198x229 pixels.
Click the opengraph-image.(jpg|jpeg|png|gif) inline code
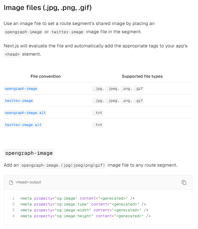[63, 165]
